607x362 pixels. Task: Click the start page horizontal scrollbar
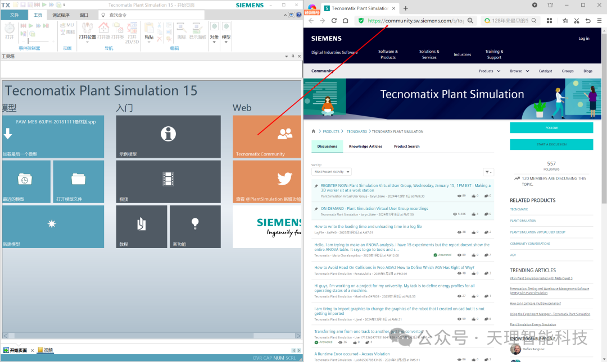pos(152,335)
